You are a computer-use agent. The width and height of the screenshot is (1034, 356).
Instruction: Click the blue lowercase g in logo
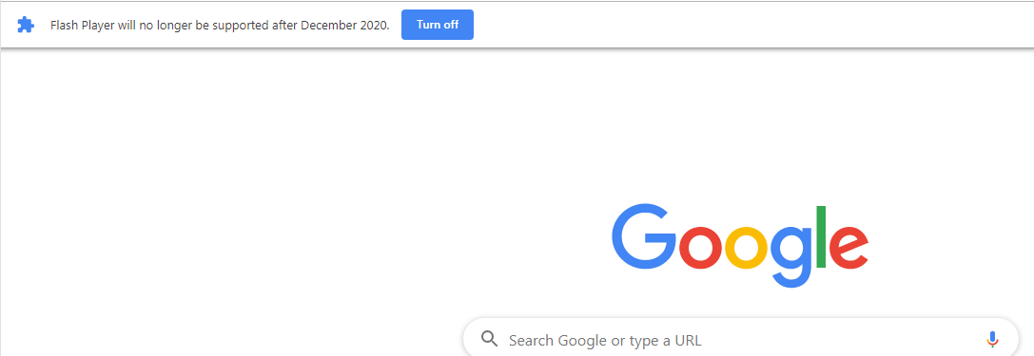click(791, 256)
